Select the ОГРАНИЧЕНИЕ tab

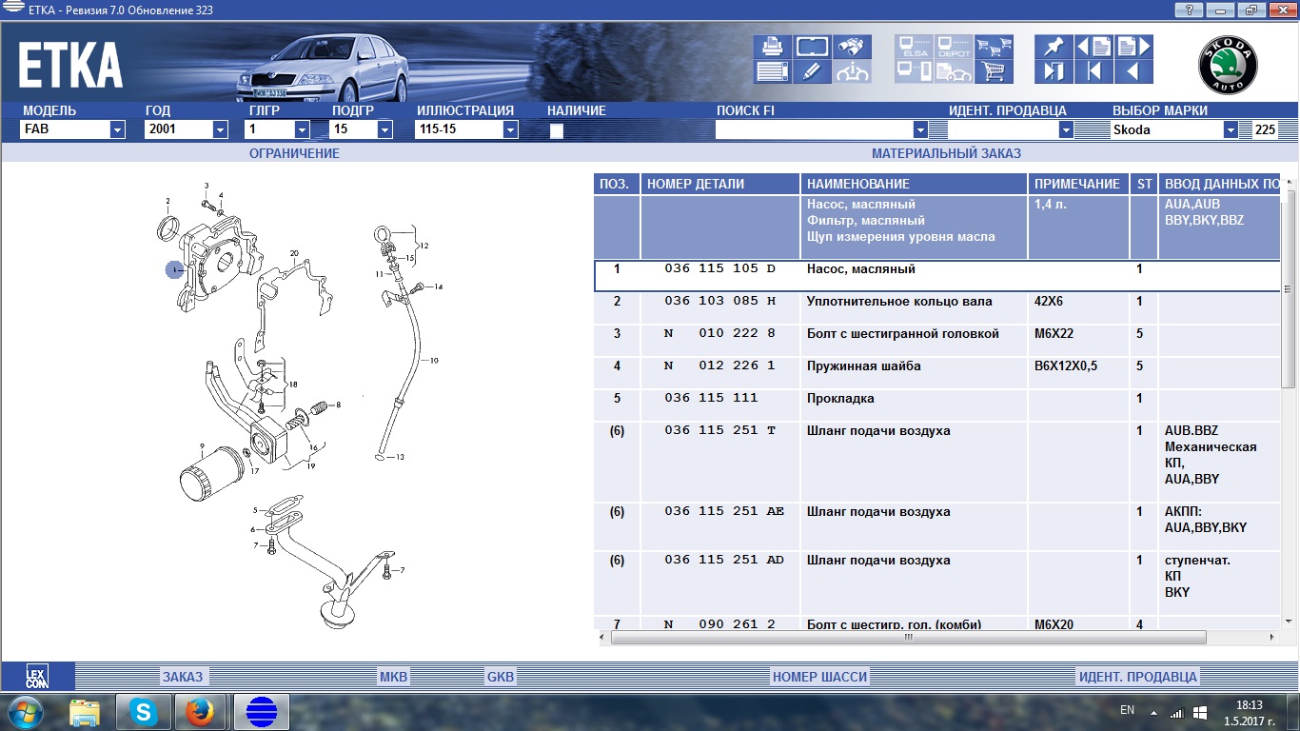pos(294,153)
